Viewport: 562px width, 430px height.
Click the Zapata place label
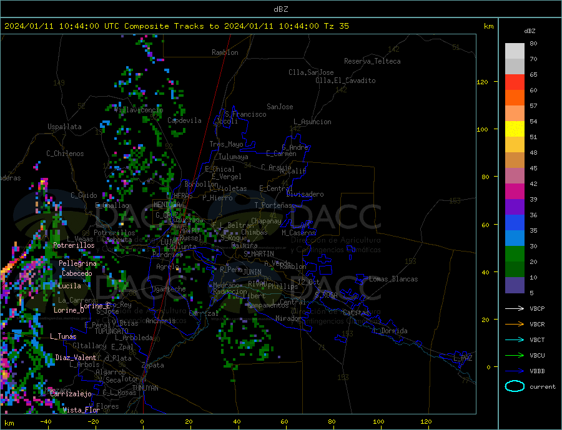click(153, 366)
